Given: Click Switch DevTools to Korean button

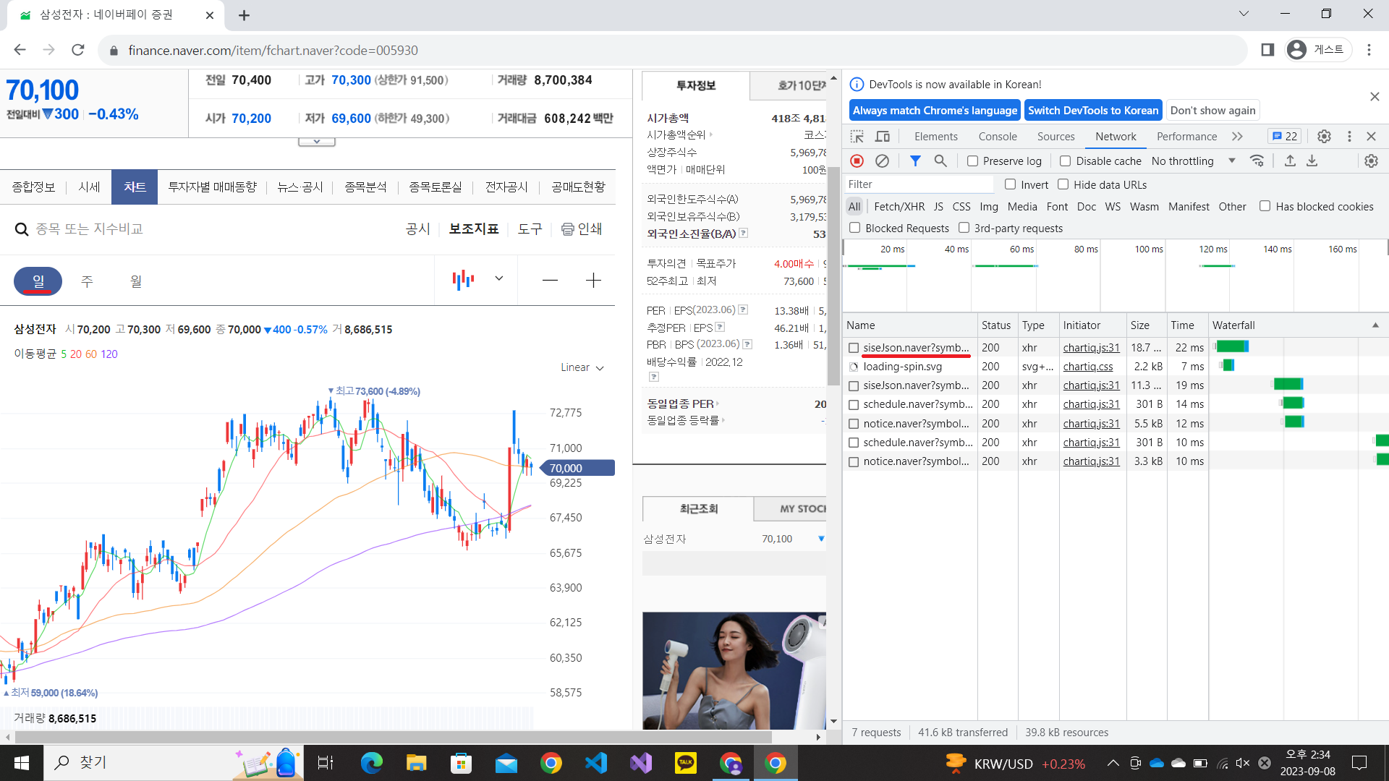Looking at the screenshot, I should coord(1092,111).
